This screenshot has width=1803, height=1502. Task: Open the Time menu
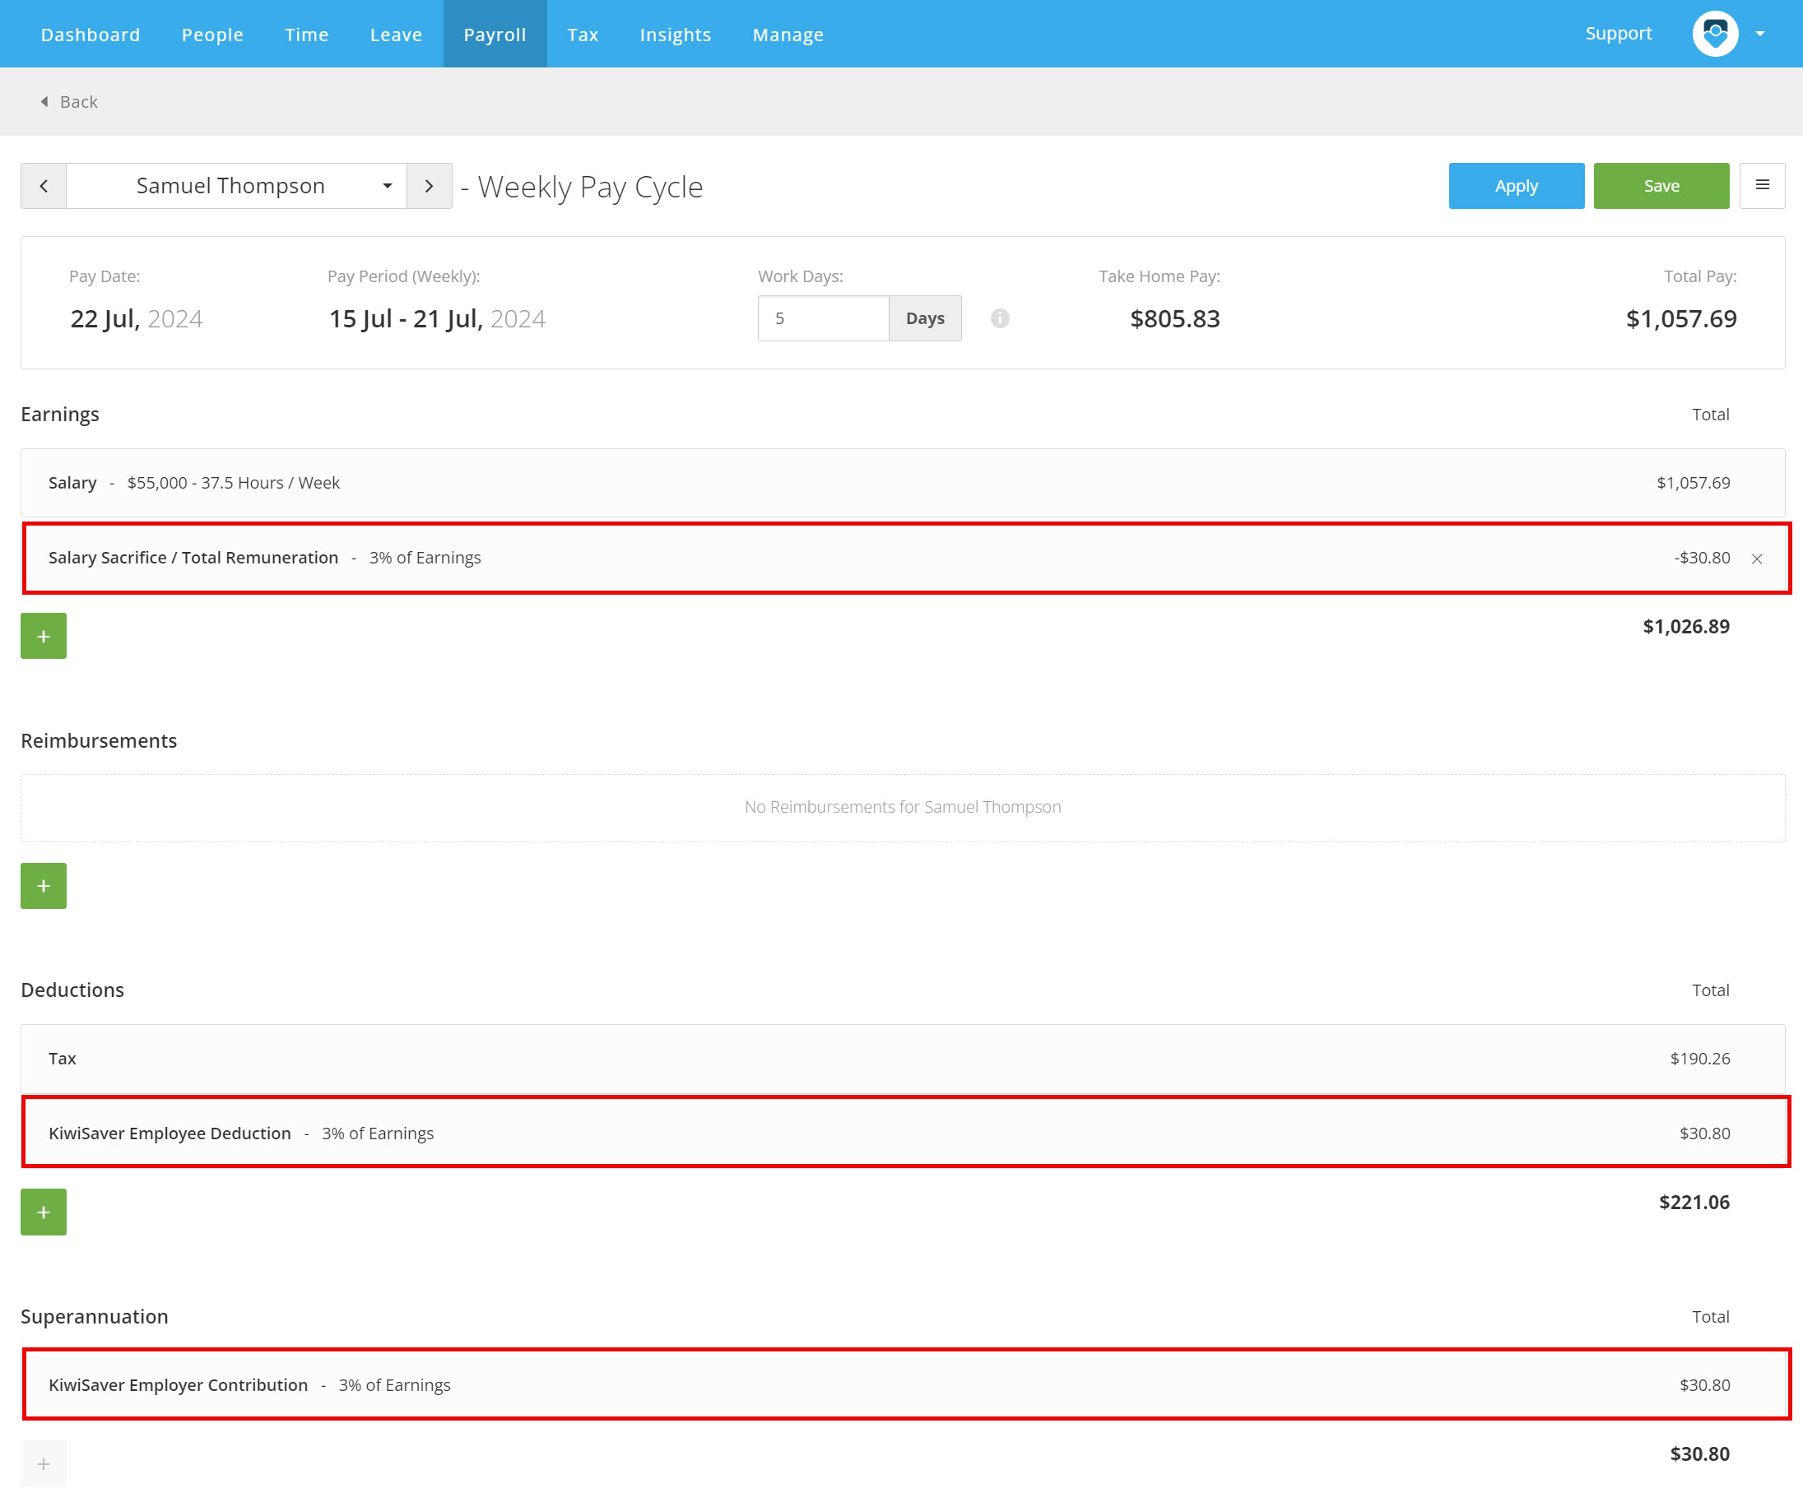pos(306,35)
